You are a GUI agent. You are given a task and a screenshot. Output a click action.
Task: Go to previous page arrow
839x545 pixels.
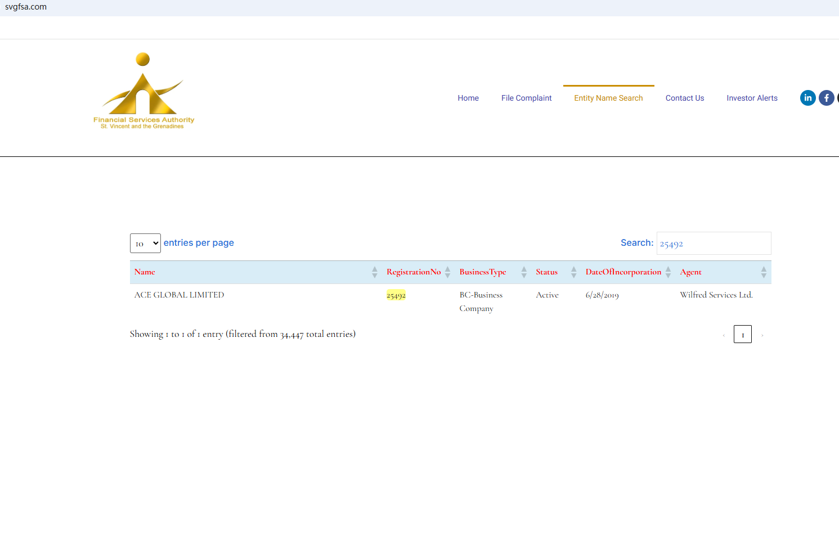click(724, 335)
